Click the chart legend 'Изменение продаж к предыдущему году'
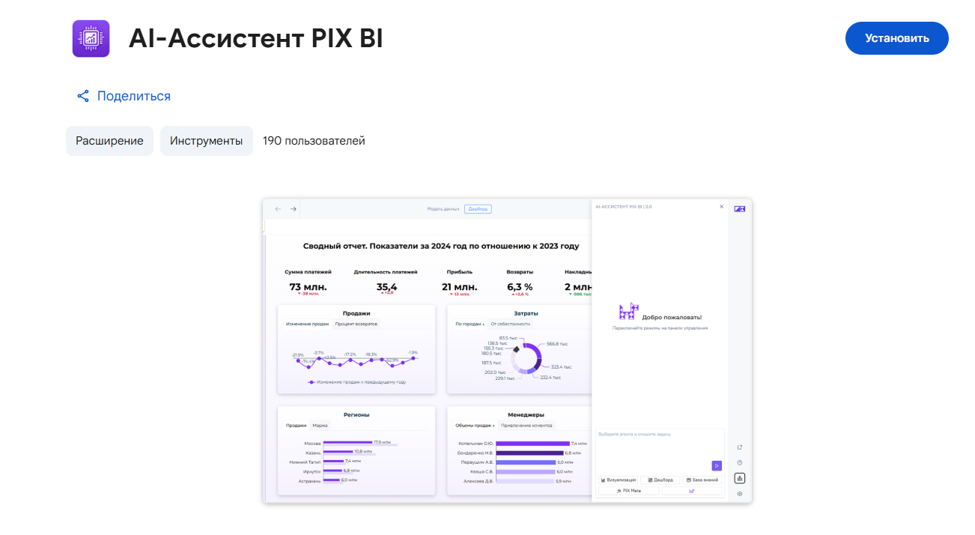 click(x=356, y=381)
